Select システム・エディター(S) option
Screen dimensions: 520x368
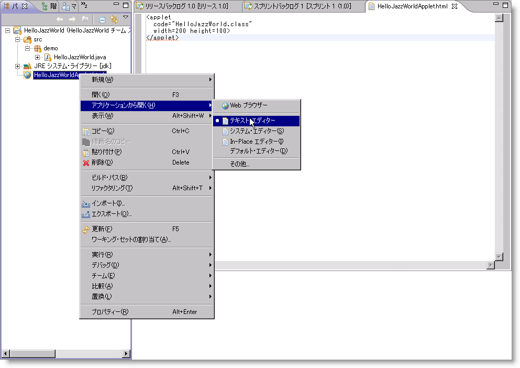[257, 131]
